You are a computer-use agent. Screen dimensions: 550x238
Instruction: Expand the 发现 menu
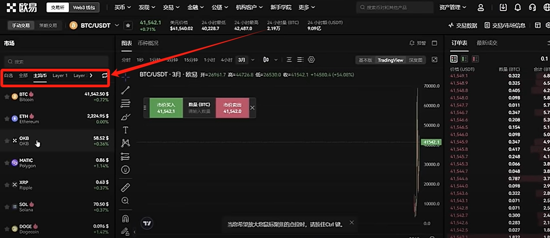[x=147, y=7]
